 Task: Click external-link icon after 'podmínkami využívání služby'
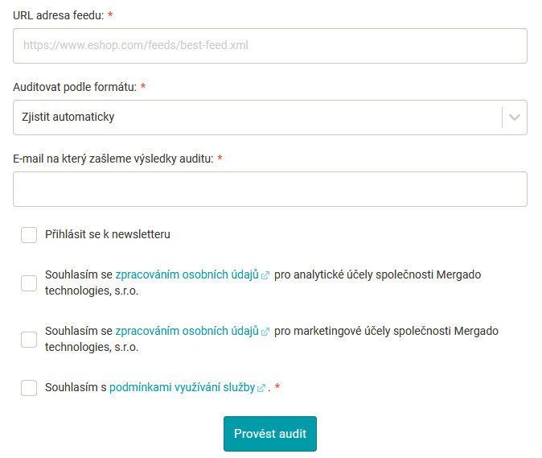pos(261,388)
